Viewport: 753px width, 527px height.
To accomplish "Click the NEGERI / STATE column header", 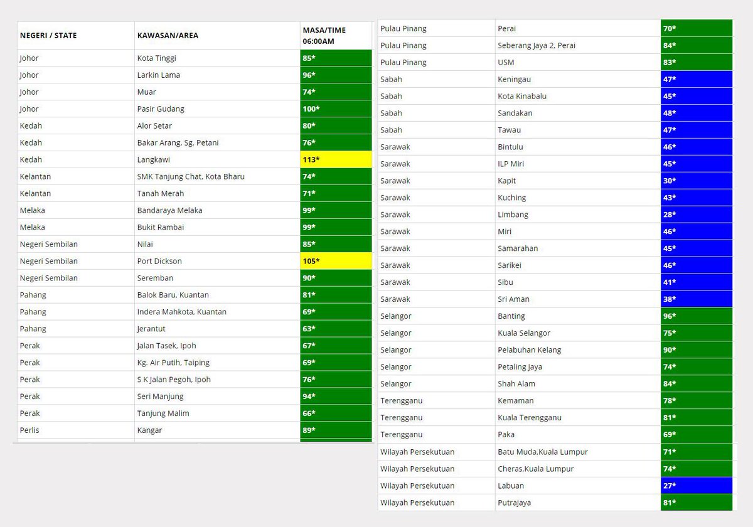I will click(x=76, y=36).
